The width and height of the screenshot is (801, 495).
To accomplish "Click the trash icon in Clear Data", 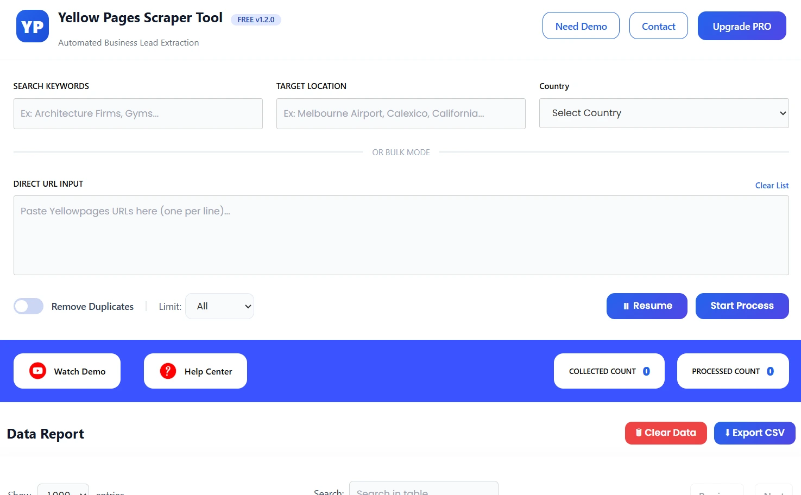I will (639, 433).
